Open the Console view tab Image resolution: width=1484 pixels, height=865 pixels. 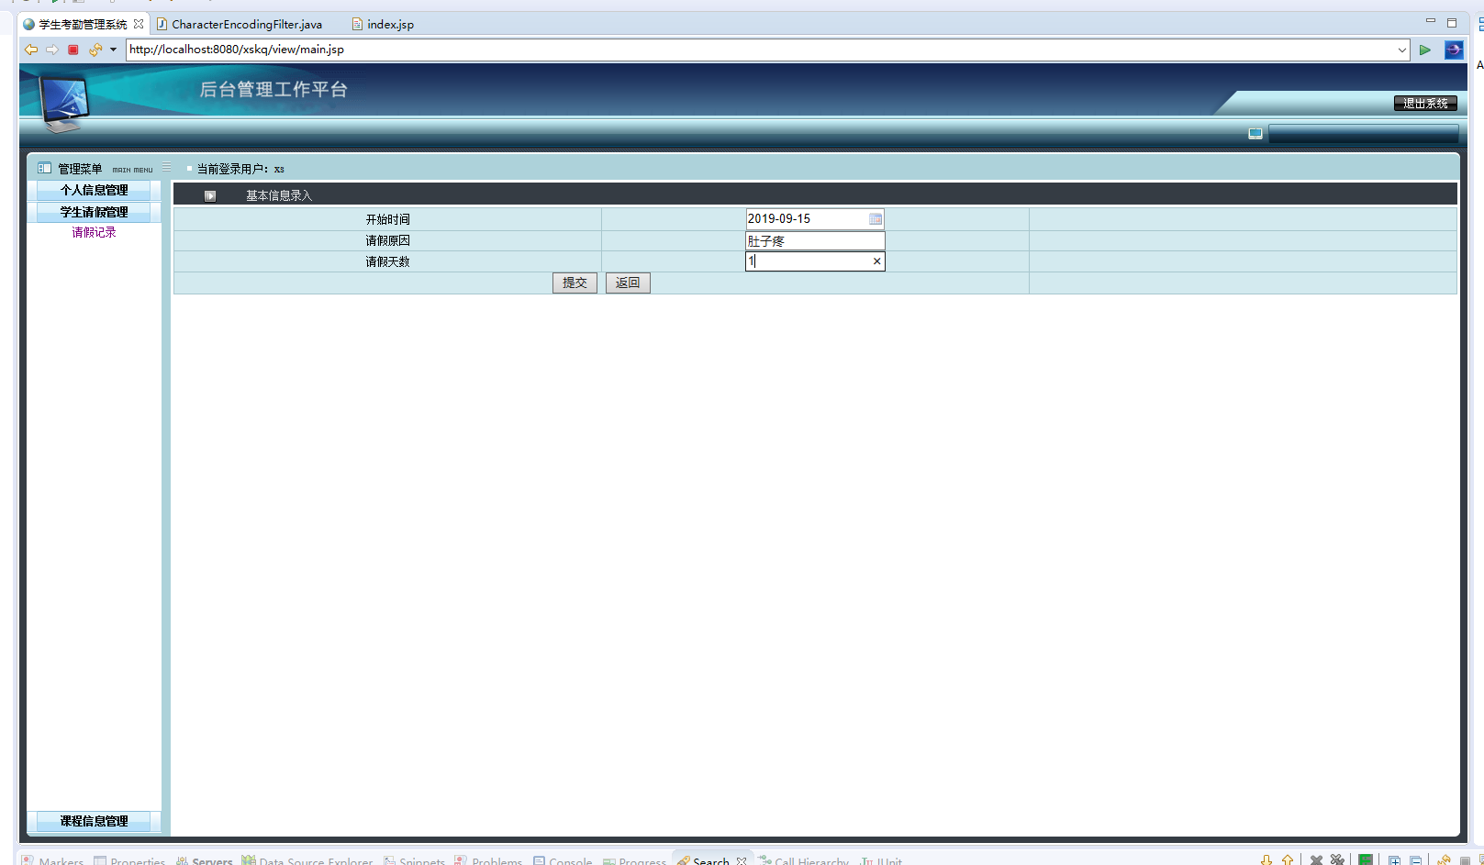[x=563, y=860]
